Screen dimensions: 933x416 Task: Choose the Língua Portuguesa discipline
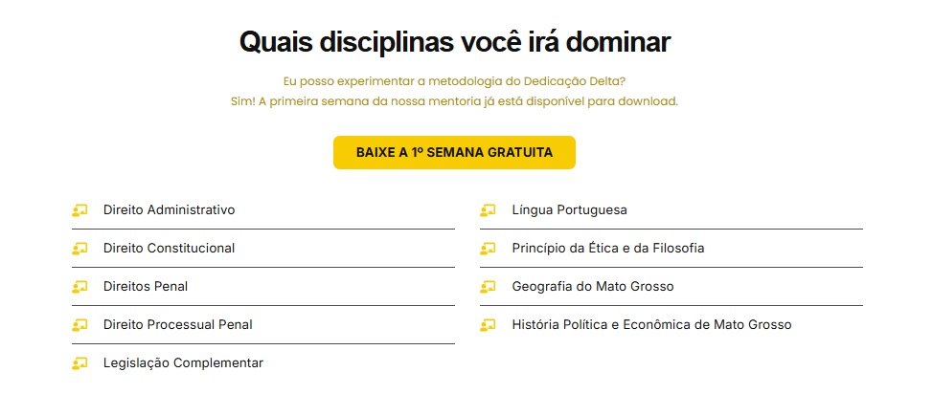pyautogui.click(x=569, y=210)
